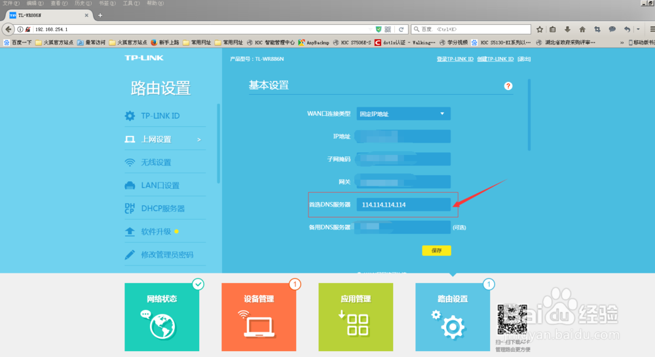Open the 文件 menu
The height and width of the screenshot is (357, 655).
tap(11, 3)
